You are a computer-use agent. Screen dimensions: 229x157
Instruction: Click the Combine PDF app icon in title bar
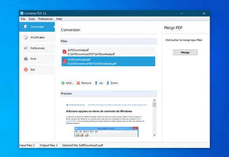(22, 13)
